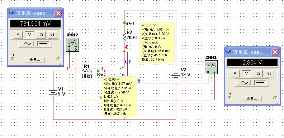The width and height of the screenshot is (284, 138).
Task: Switch XMM2 multimeter to ammeter mode A
Action: pyautogui.click(x=18, y=34)
